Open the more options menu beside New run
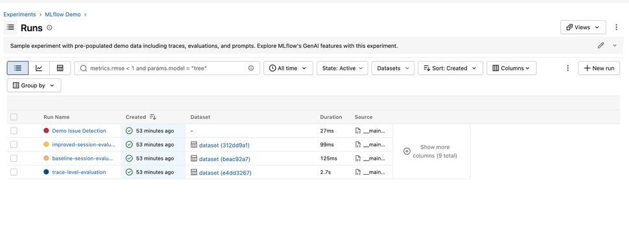Viewport: 629px width, 242px height. pos(567,68)
